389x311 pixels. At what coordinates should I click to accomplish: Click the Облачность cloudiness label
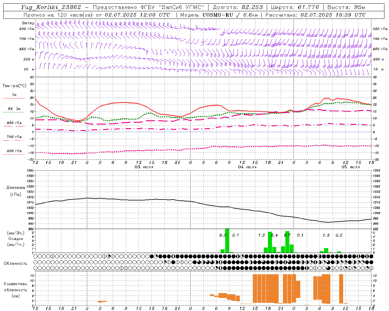pos(15,264)
